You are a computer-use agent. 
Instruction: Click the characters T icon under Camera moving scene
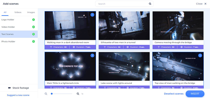click(x=159, y=47)
